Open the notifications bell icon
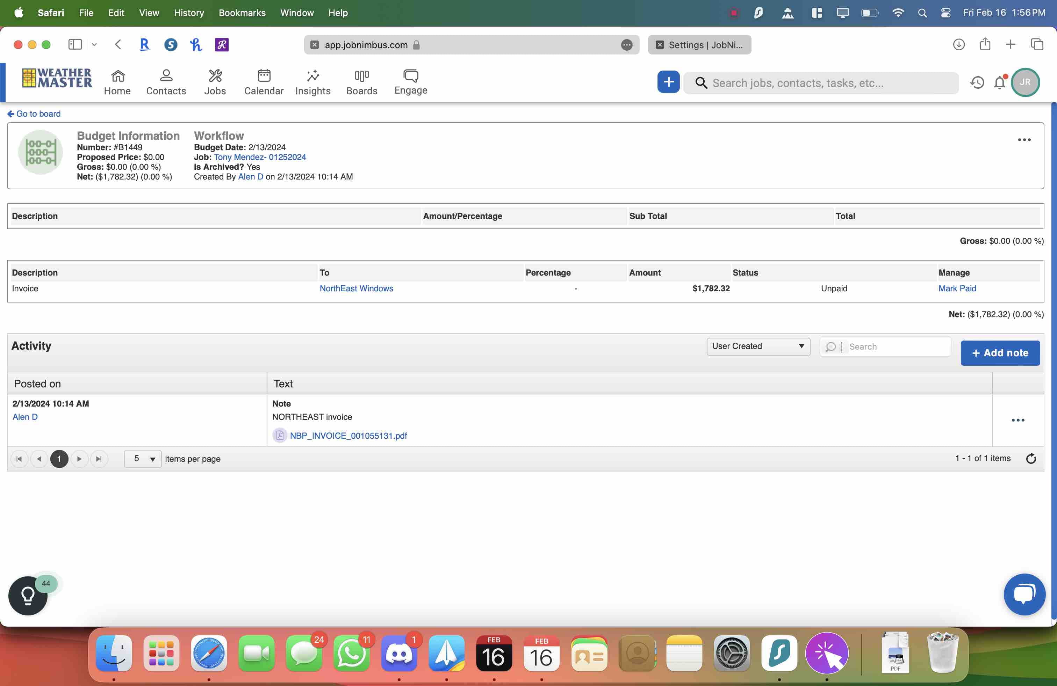Viewport: 1057px width, 686px height. pyautogui.click(x=999, y=82)
